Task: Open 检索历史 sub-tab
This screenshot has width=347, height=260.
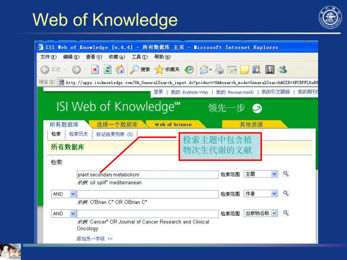Action: pyautogui.click(x=78, y=134)
